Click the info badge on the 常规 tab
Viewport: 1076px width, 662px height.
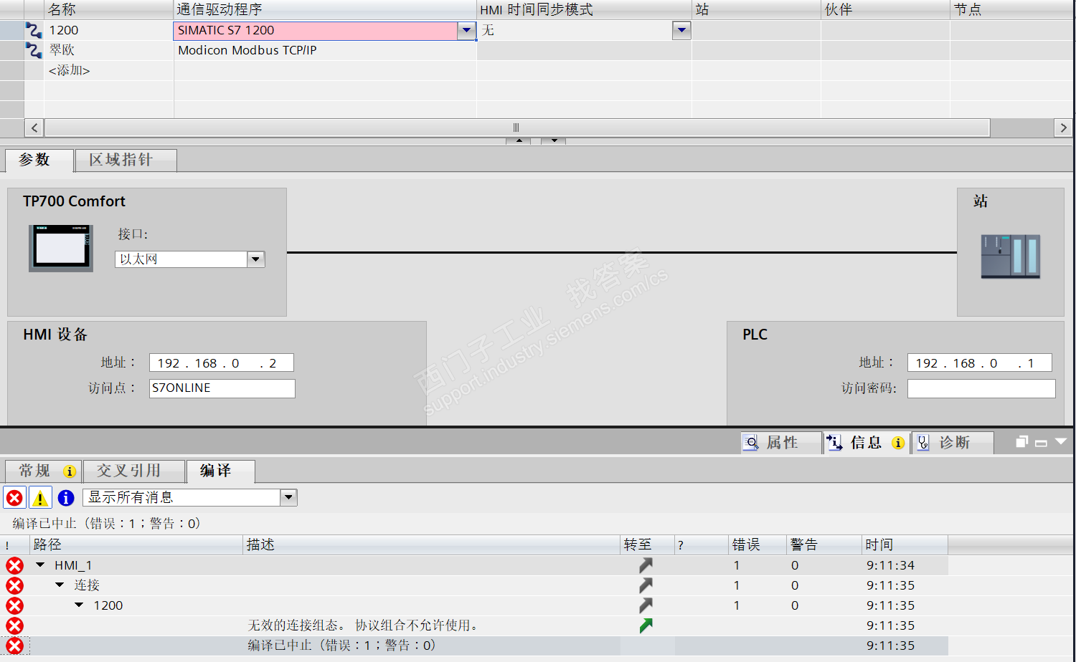click(x=70, y=471)
